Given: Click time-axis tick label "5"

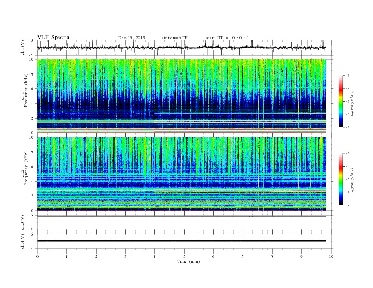Looking at the screenshot, I should [x=184, y=256].
